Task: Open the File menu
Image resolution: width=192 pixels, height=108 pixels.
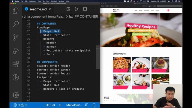Action: pyautogui.click(x=22, y=1)
